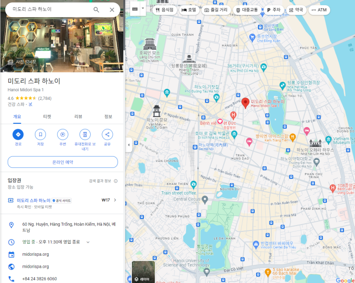Open the 레이어 layers satellite thumbnail

[143, 272]
